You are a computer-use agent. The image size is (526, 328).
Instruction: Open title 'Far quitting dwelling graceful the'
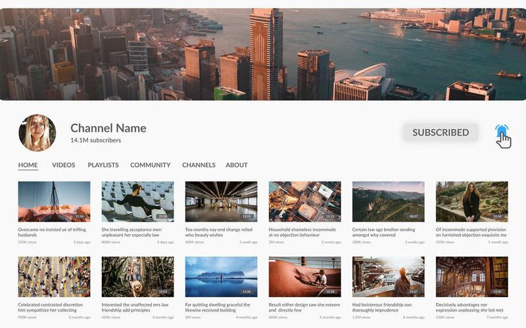click(218, 307)
